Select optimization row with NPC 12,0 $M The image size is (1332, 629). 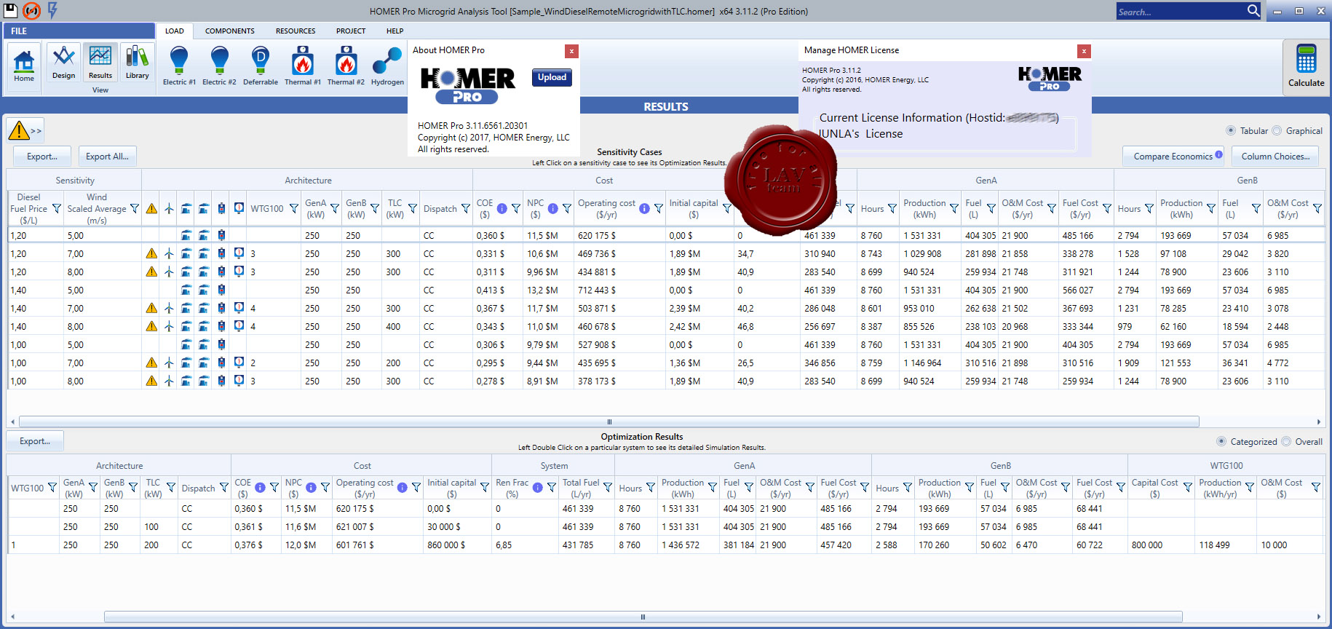666,545
